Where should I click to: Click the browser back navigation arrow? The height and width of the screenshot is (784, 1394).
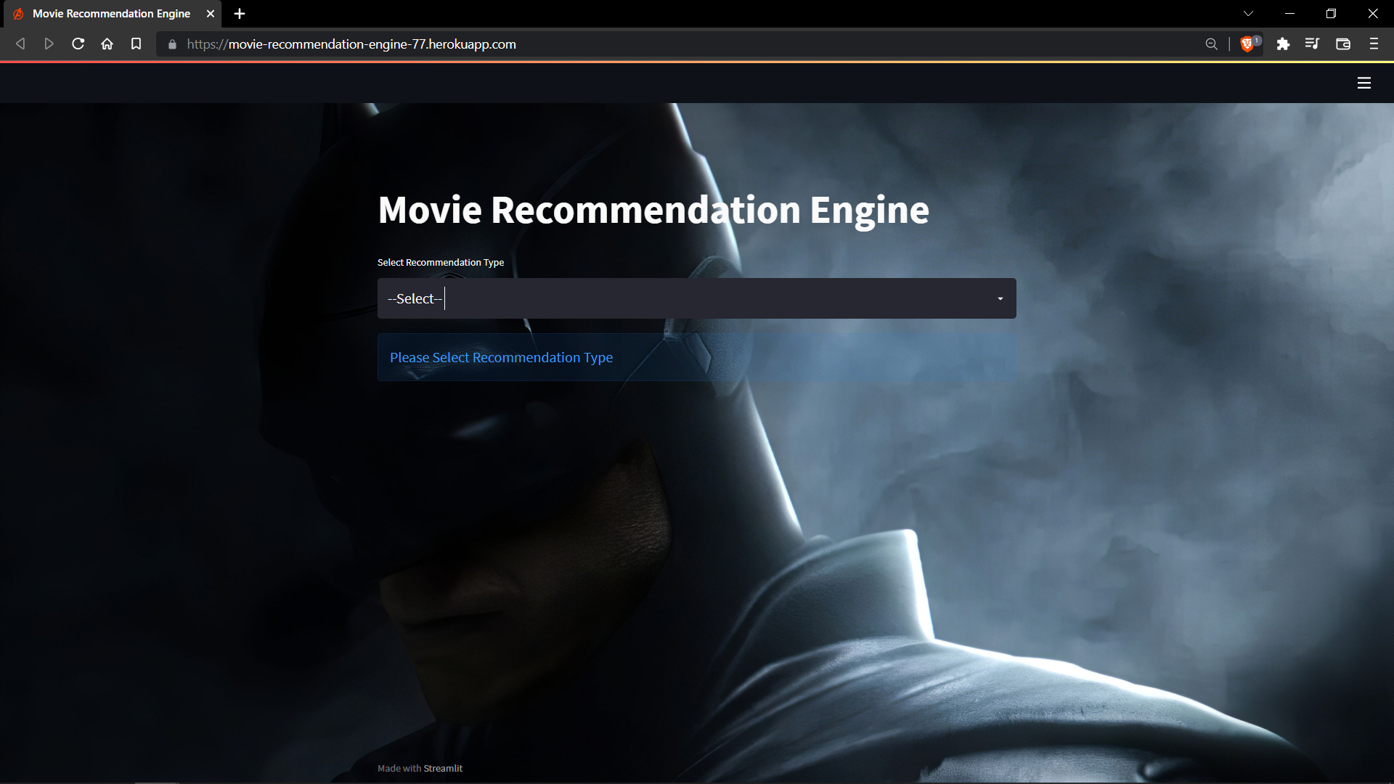coord(20,44)
